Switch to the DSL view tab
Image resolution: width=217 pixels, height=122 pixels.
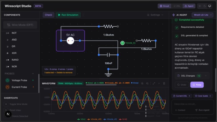pyautogui.click(x=177, y=6)
